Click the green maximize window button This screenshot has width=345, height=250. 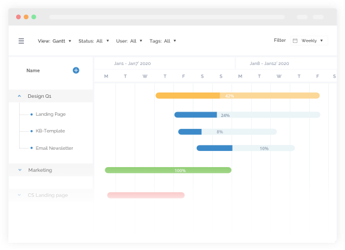pos(33,17)
